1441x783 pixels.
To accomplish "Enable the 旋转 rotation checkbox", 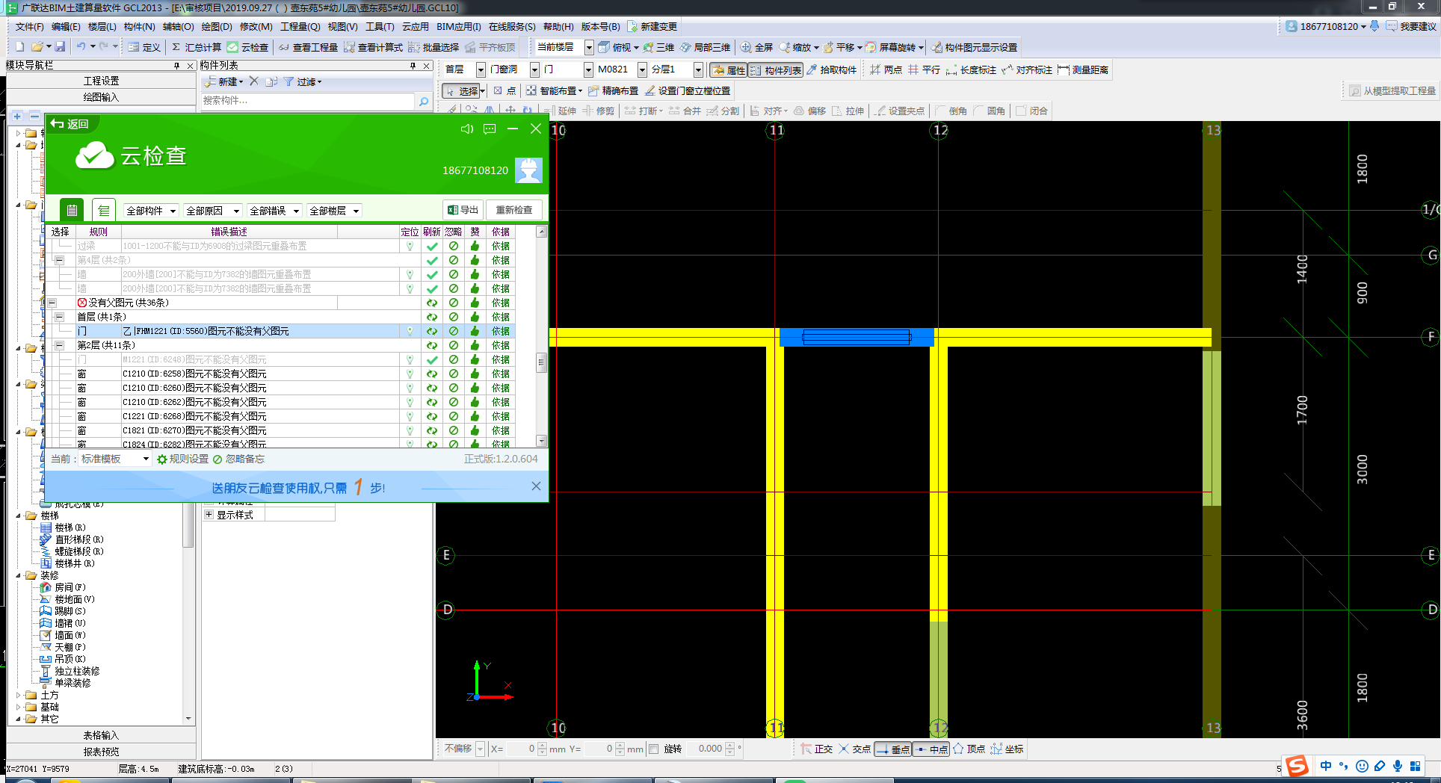I will tap(654, 749).
